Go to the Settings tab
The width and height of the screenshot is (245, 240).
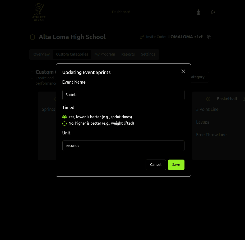tap(148, 54)
